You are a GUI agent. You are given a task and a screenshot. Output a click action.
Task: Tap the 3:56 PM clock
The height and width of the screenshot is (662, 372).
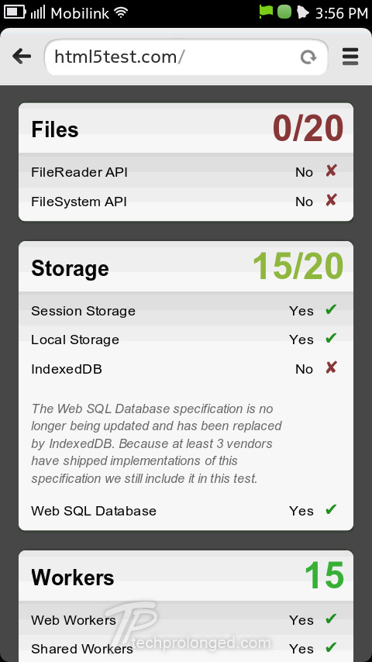pyautogui.click(x=342, y=13)
